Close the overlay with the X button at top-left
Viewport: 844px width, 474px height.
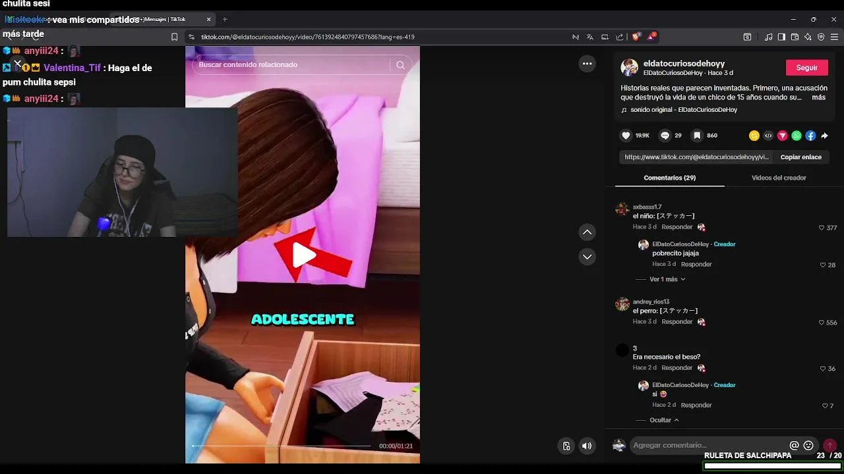tap(18, 64)
